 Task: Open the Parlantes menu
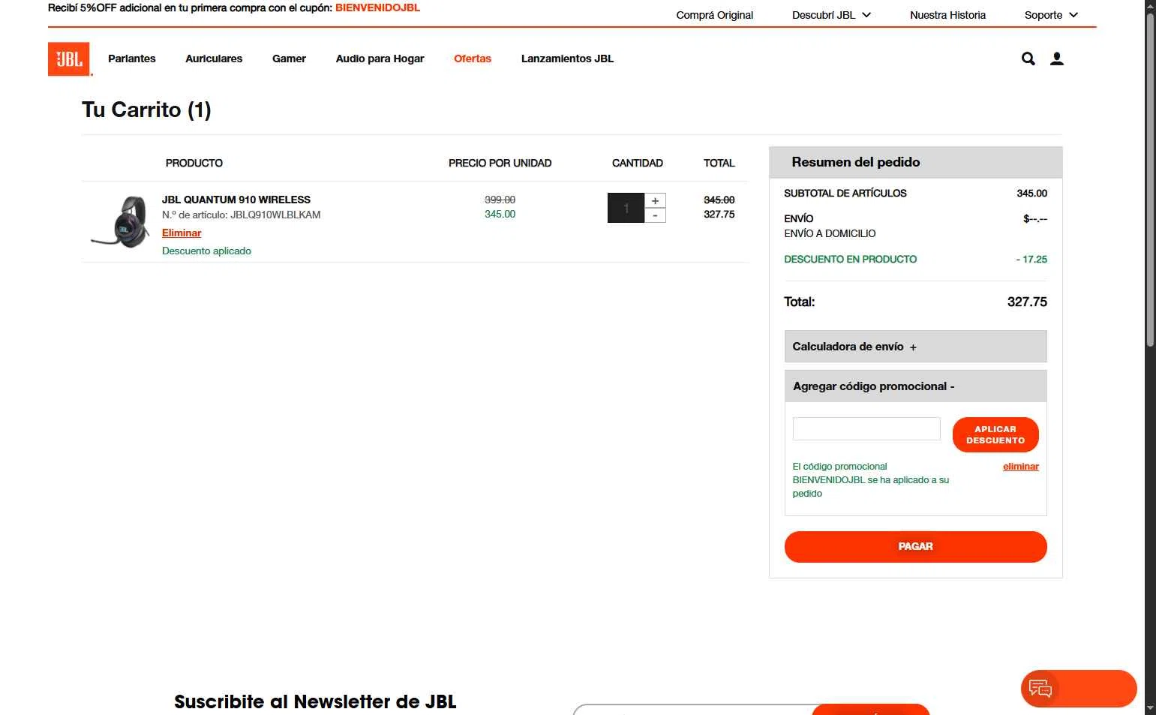(x=132, y=59)
